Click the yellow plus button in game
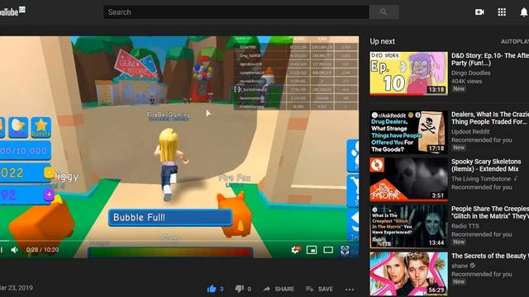This screenshot has width=529, height=297. (49, 172)
